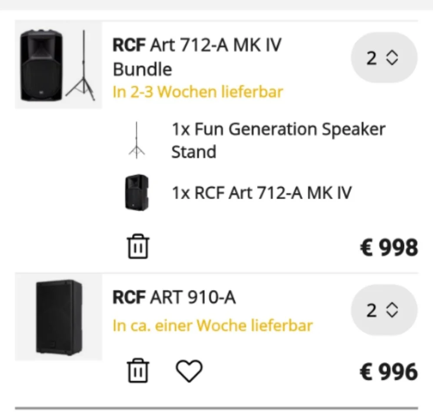This screenshot has width=433, height=417.
Task: Open the ART 910-A product title link
Action: click(x=193, y=298)
